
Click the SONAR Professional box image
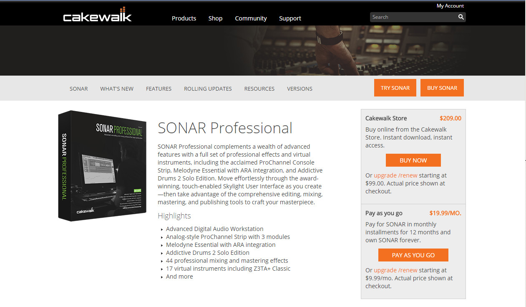[102, 165]
